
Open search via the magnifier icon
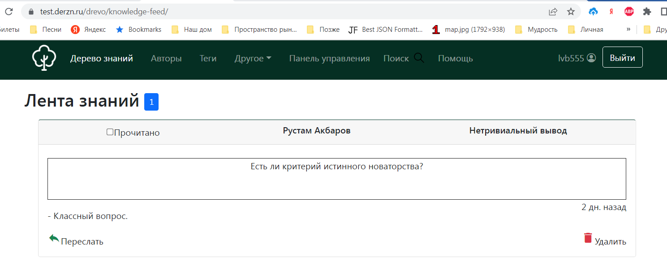coord(419,57)
